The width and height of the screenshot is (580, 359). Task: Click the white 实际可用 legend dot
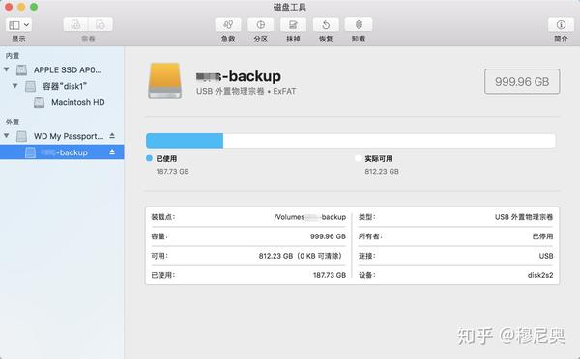pos(358,158)
